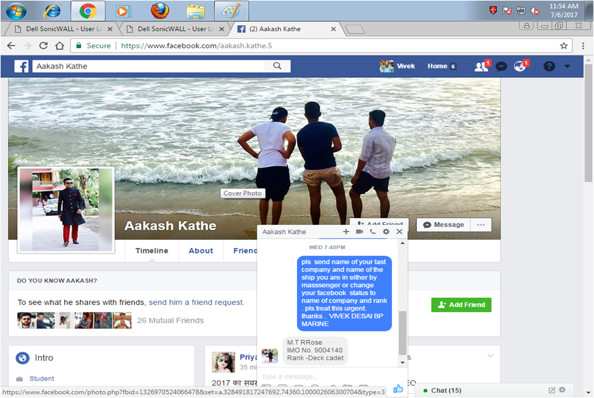Start a voice call in chat window
This screenshot has height=398, width=594.
click(x=373, y=232)
